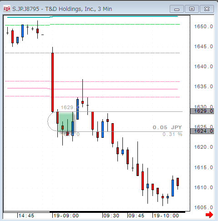Minimize the T&D Holdings chart window
This screenshot has width=218, height=221.
pos(177,9)
